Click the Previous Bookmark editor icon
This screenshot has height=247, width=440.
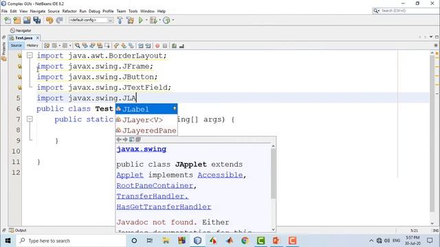[116, 46]
